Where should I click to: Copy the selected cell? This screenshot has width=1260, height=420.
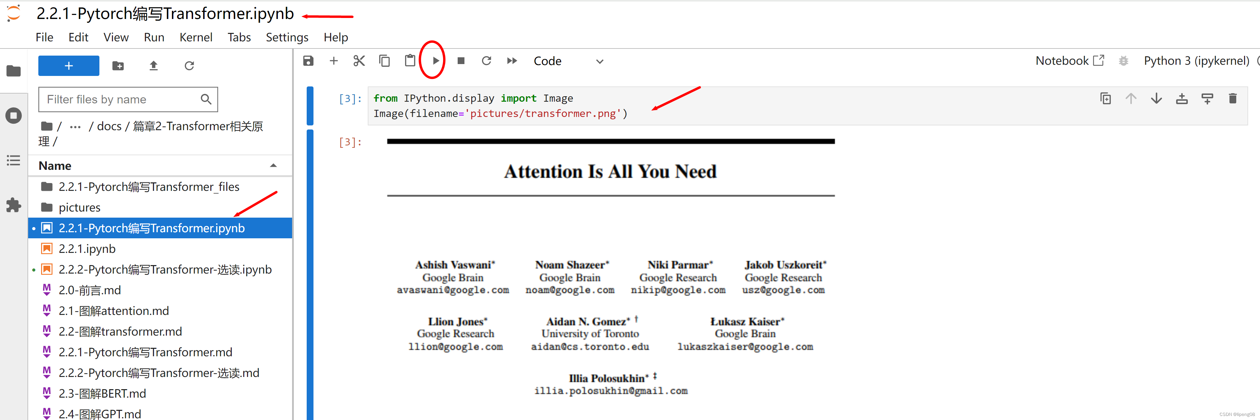tap(384, 61)
